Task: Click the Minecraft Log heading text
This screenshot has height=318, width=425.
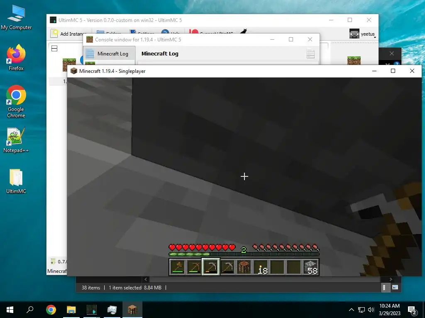Action: point(160,53)
